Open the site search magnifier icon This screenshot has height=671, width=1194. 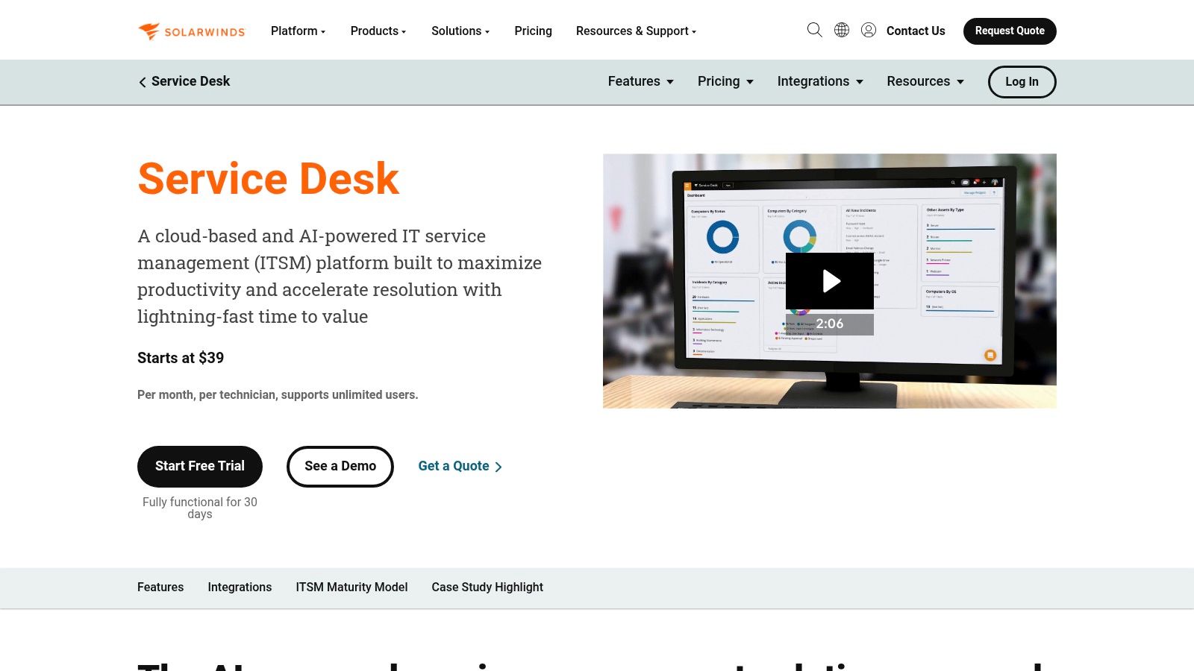[815, 30]
